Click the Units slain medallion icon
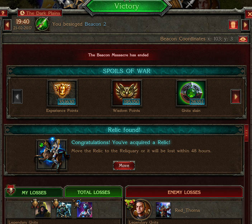 click(x=191, y=93)
